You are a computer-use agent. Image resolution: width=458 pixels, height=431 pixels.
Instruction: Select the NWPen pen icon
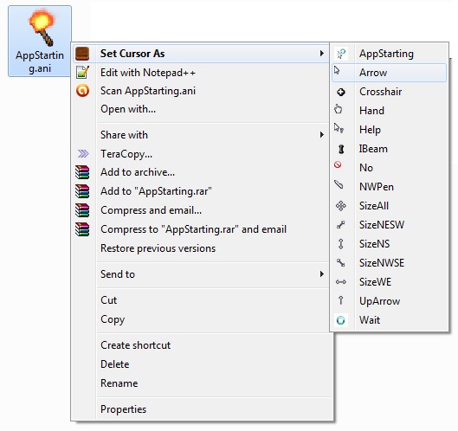pyautogui.click(x=339, y=184)
